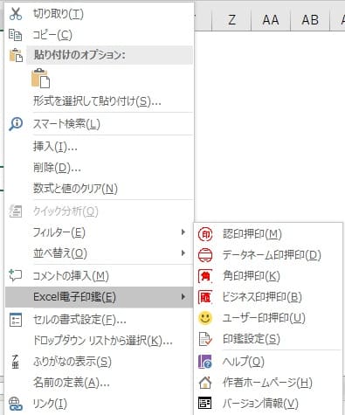The image size is (345, 415).
Task: Select 挿入(I)... menu entry
Action: point(55,147)
